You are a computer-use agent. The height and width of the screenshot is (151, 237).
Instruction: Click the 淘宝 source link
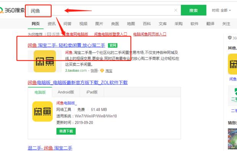click(109, 71)
